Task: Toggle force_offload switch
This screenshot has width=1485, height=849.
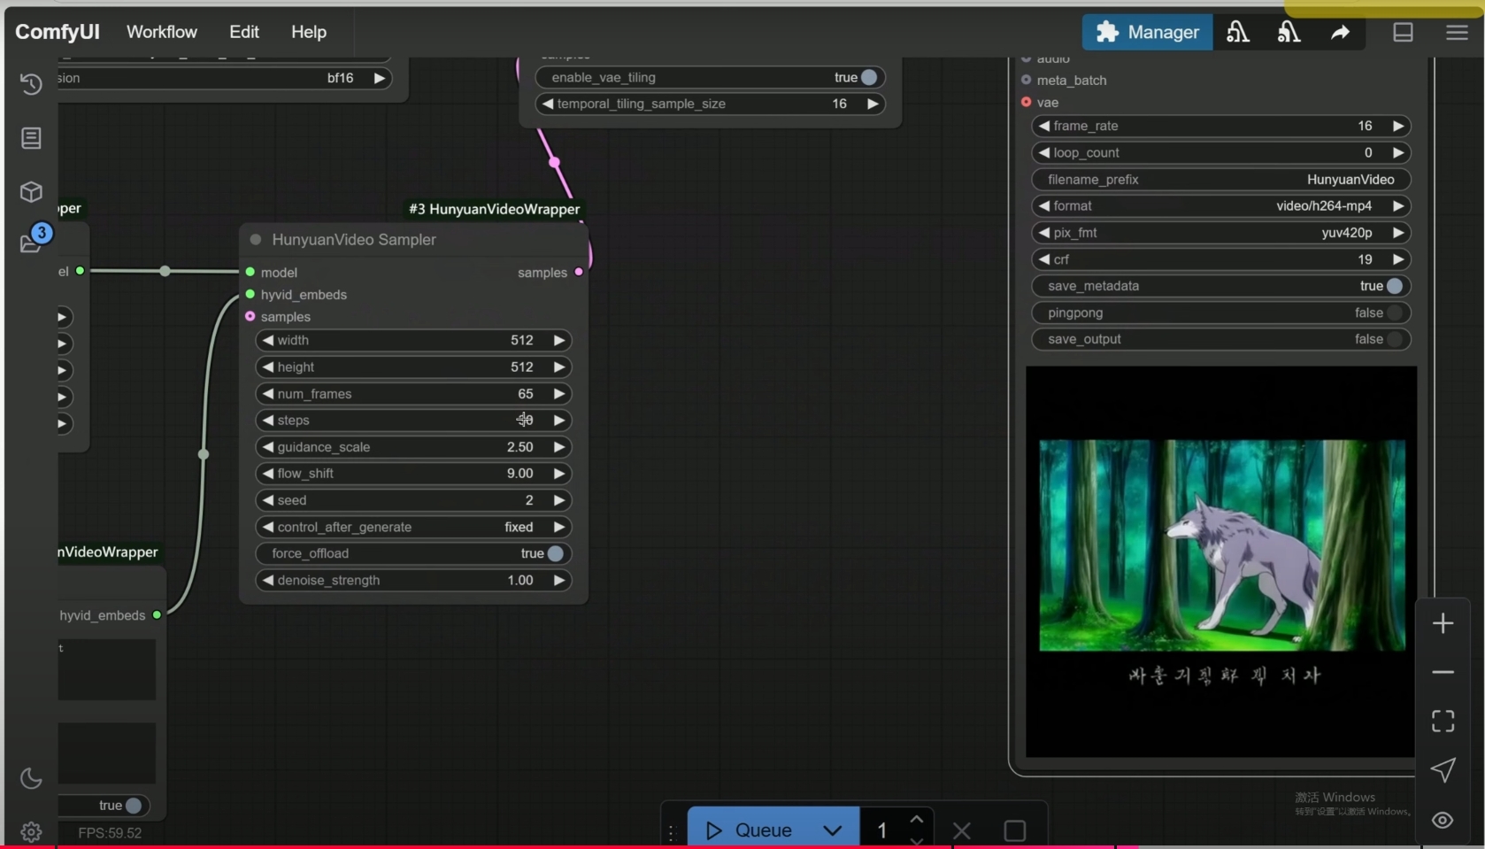Action: 555,553
